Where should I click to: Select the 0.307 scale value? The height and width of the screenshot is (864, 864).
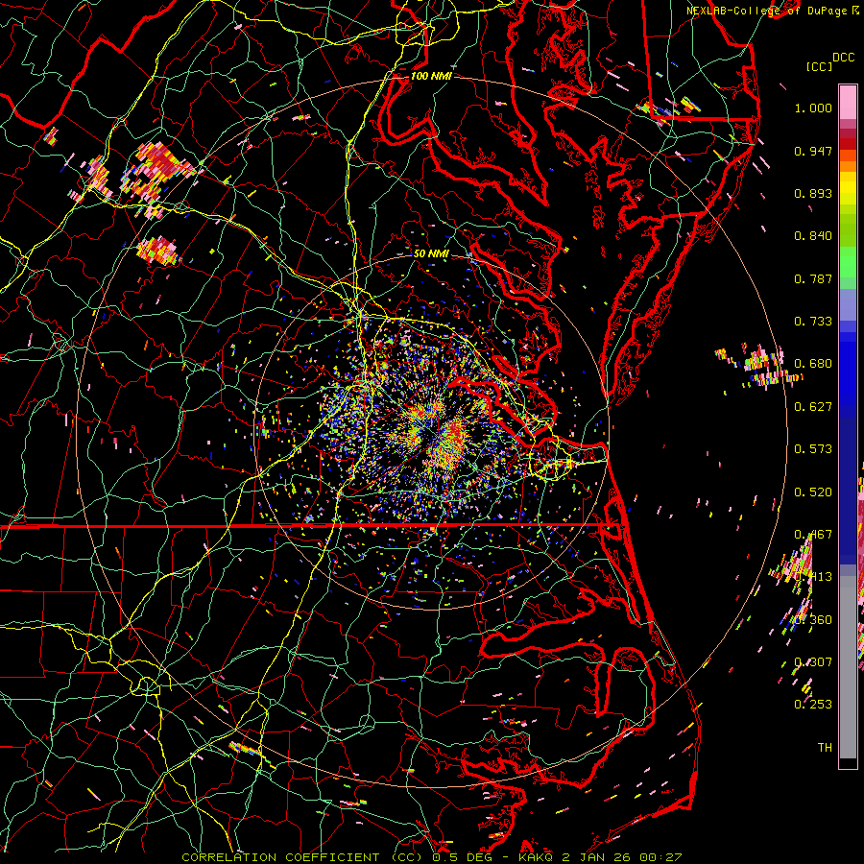[x=813, y=662]
